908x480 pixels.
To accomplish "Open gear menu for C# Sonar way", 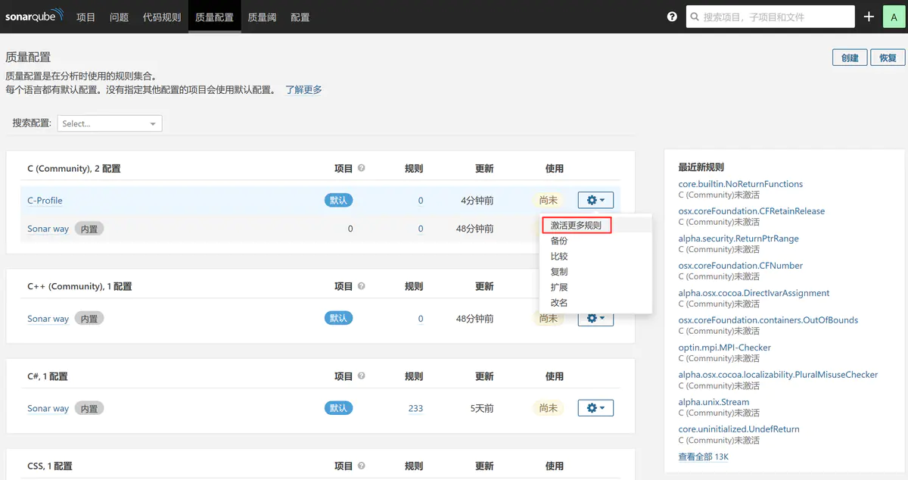I will [x=595, y=408].
